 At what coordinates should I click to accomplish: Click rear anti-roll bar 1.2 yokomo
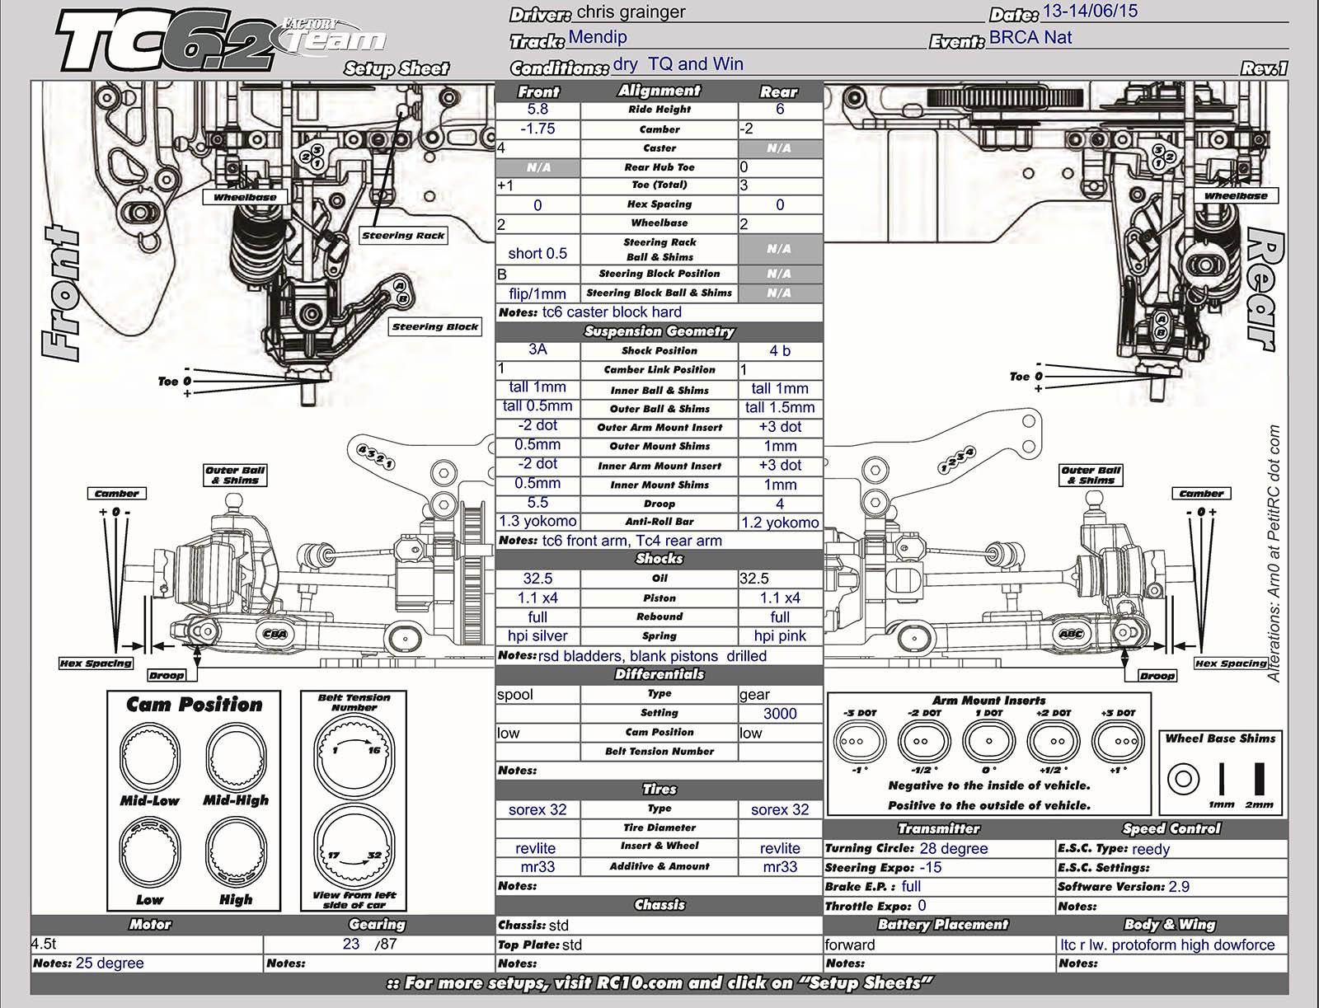click(780, 522)
